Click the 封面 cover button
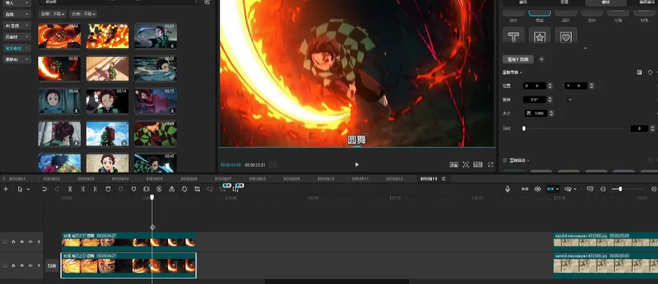The image size is (658, 284). [52, 266]
